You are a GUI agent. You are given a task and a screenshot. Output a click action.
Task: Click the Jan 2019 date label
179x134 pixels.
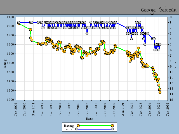coord(105,110)
